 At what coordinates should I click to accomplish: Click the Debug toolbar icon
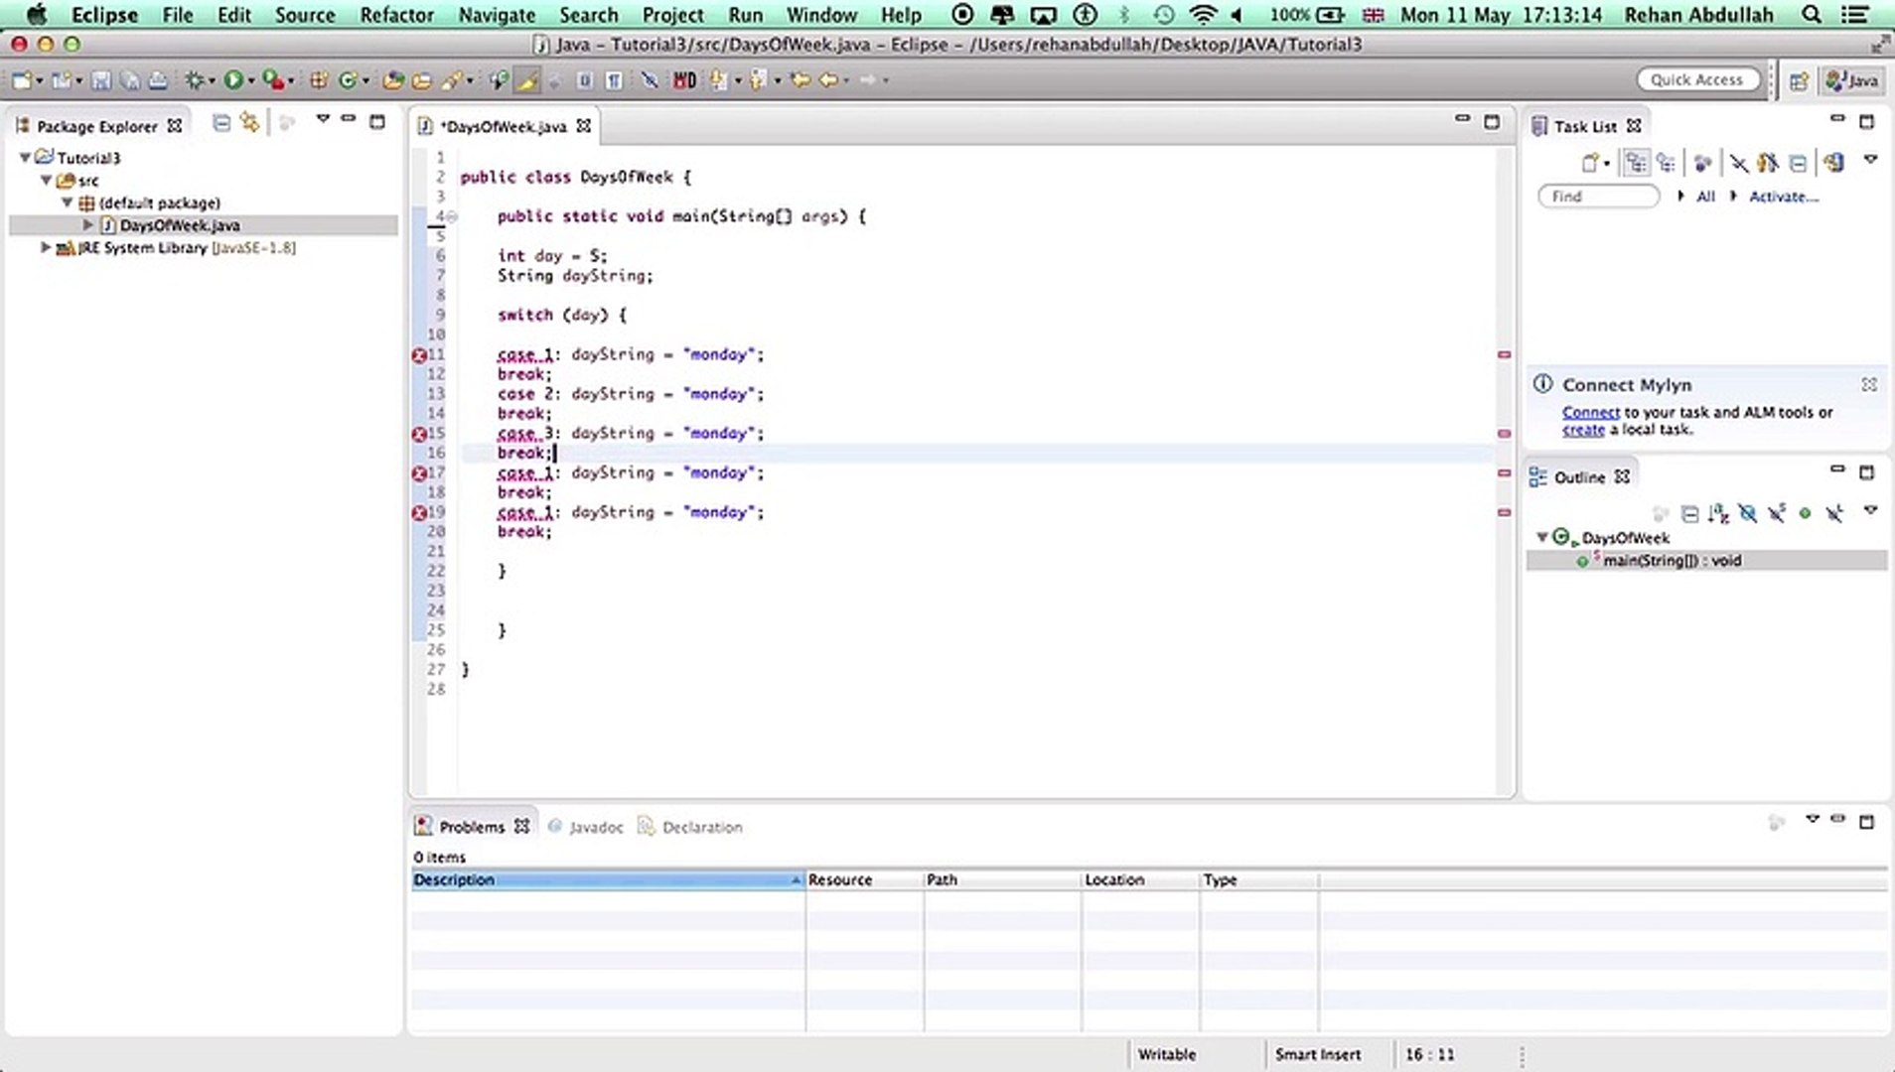(x=197, y=79)
